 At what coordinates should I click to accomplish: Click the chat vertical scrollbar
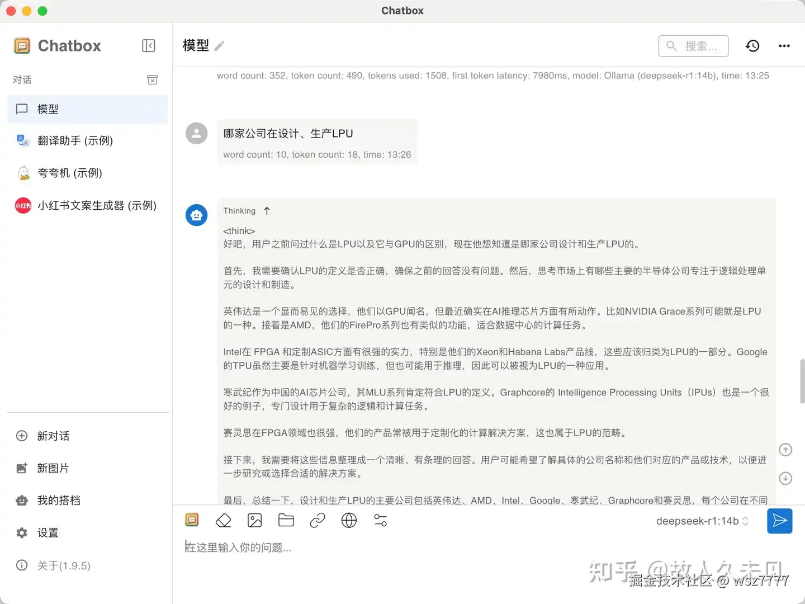[x=802, y=380]
